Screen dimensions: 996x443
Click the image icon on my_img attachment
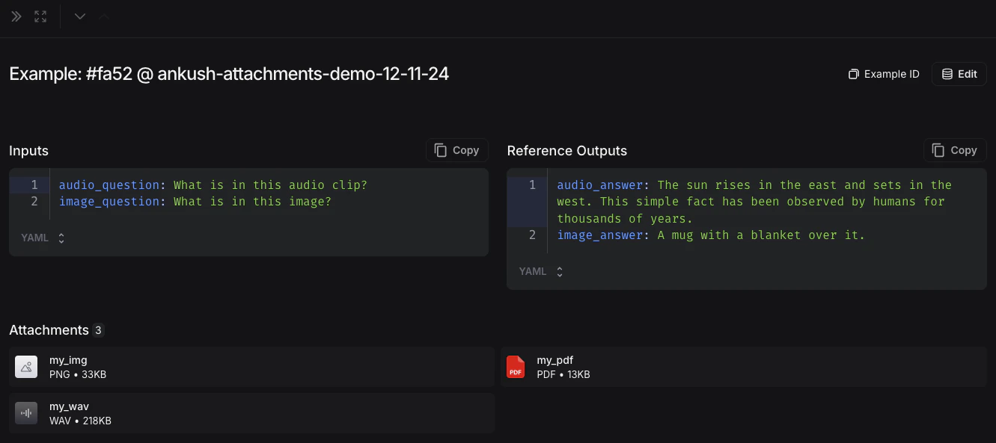pos(26,367)
